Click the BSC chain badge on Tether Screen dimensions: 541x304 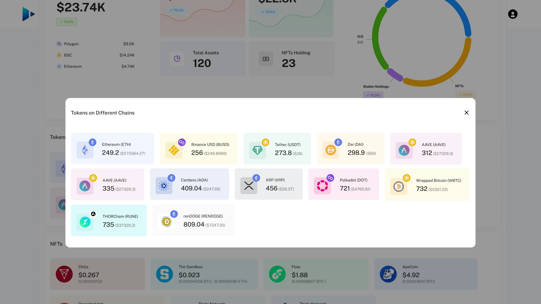pyautogui.click(x=265, y=142)
